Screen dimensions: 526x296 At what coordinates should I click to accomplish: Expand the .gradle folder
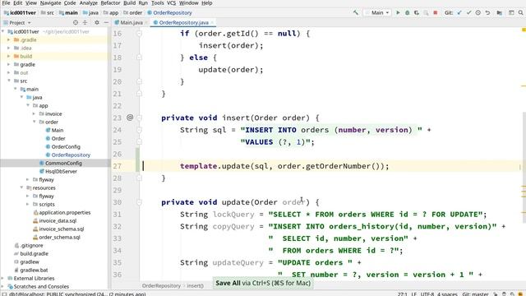coord(9,39)
